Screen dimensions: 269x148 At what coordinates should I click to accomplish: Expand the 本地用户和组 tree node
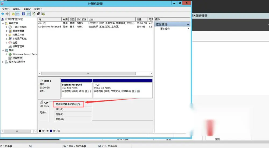click(6, 39)
